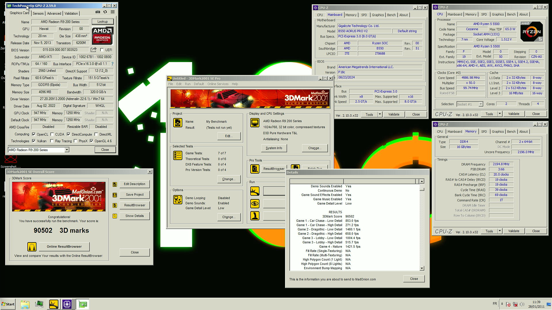This screenshot has height=310, width=552.
Task: Click the Lookup button in GPU-Z
Action: [x=103, y=22]
